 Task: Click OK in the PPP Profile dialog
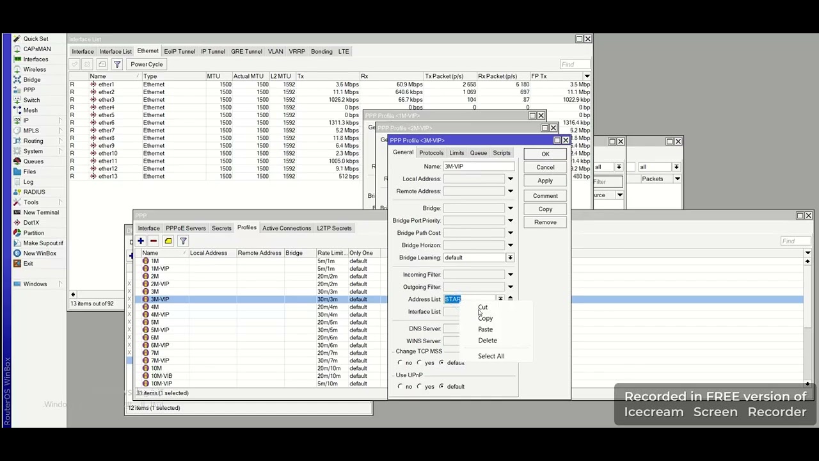[x=545, y=154]
